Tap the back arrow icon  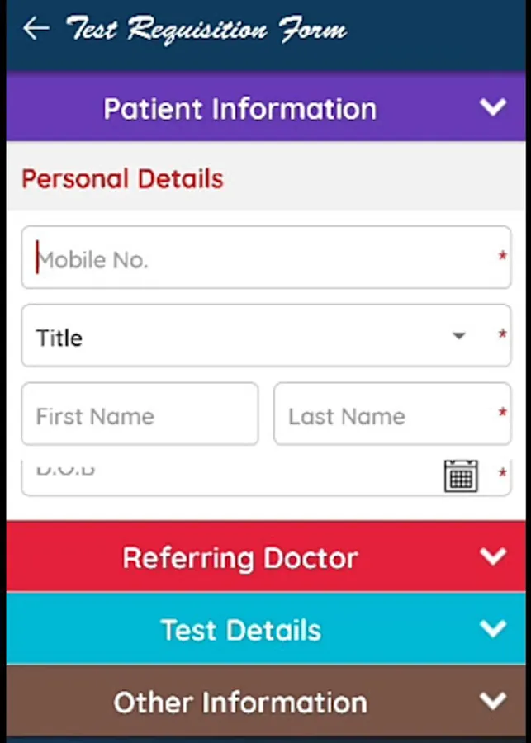(x=36, y=29)
